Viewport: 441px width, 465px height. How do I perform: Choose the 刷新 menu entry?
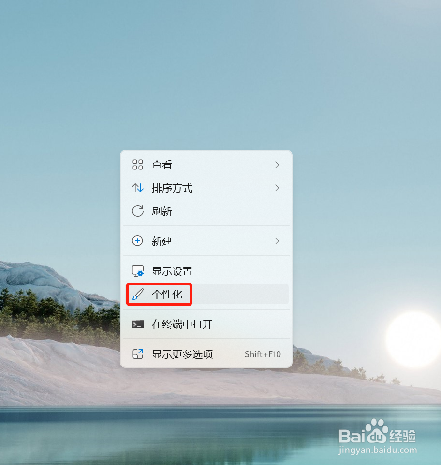point(206,211)
